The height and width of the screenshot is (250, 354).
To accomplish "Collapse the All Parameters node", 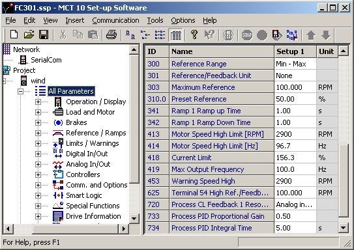I will [x=21, y=91].
